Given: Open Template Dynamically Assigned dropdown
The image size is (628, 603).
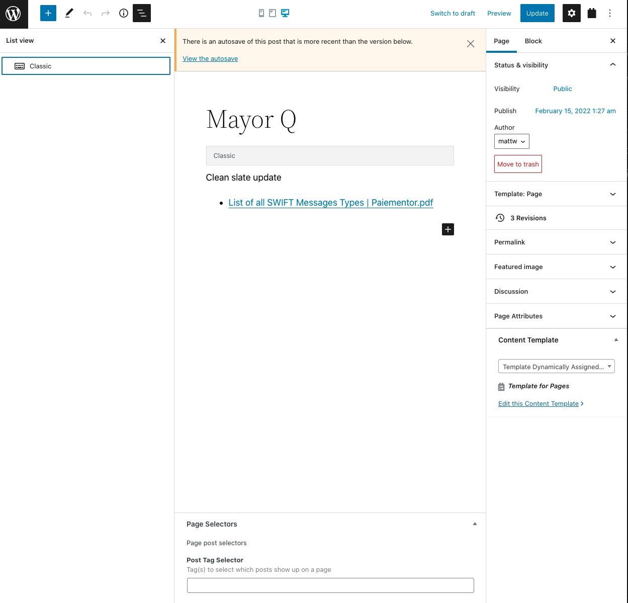Looking at the screenshot, I should click(556, 367).
